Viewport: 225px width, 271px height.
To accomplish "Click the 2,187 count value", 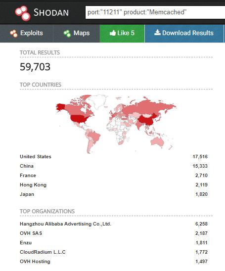I will pos(201,233).
